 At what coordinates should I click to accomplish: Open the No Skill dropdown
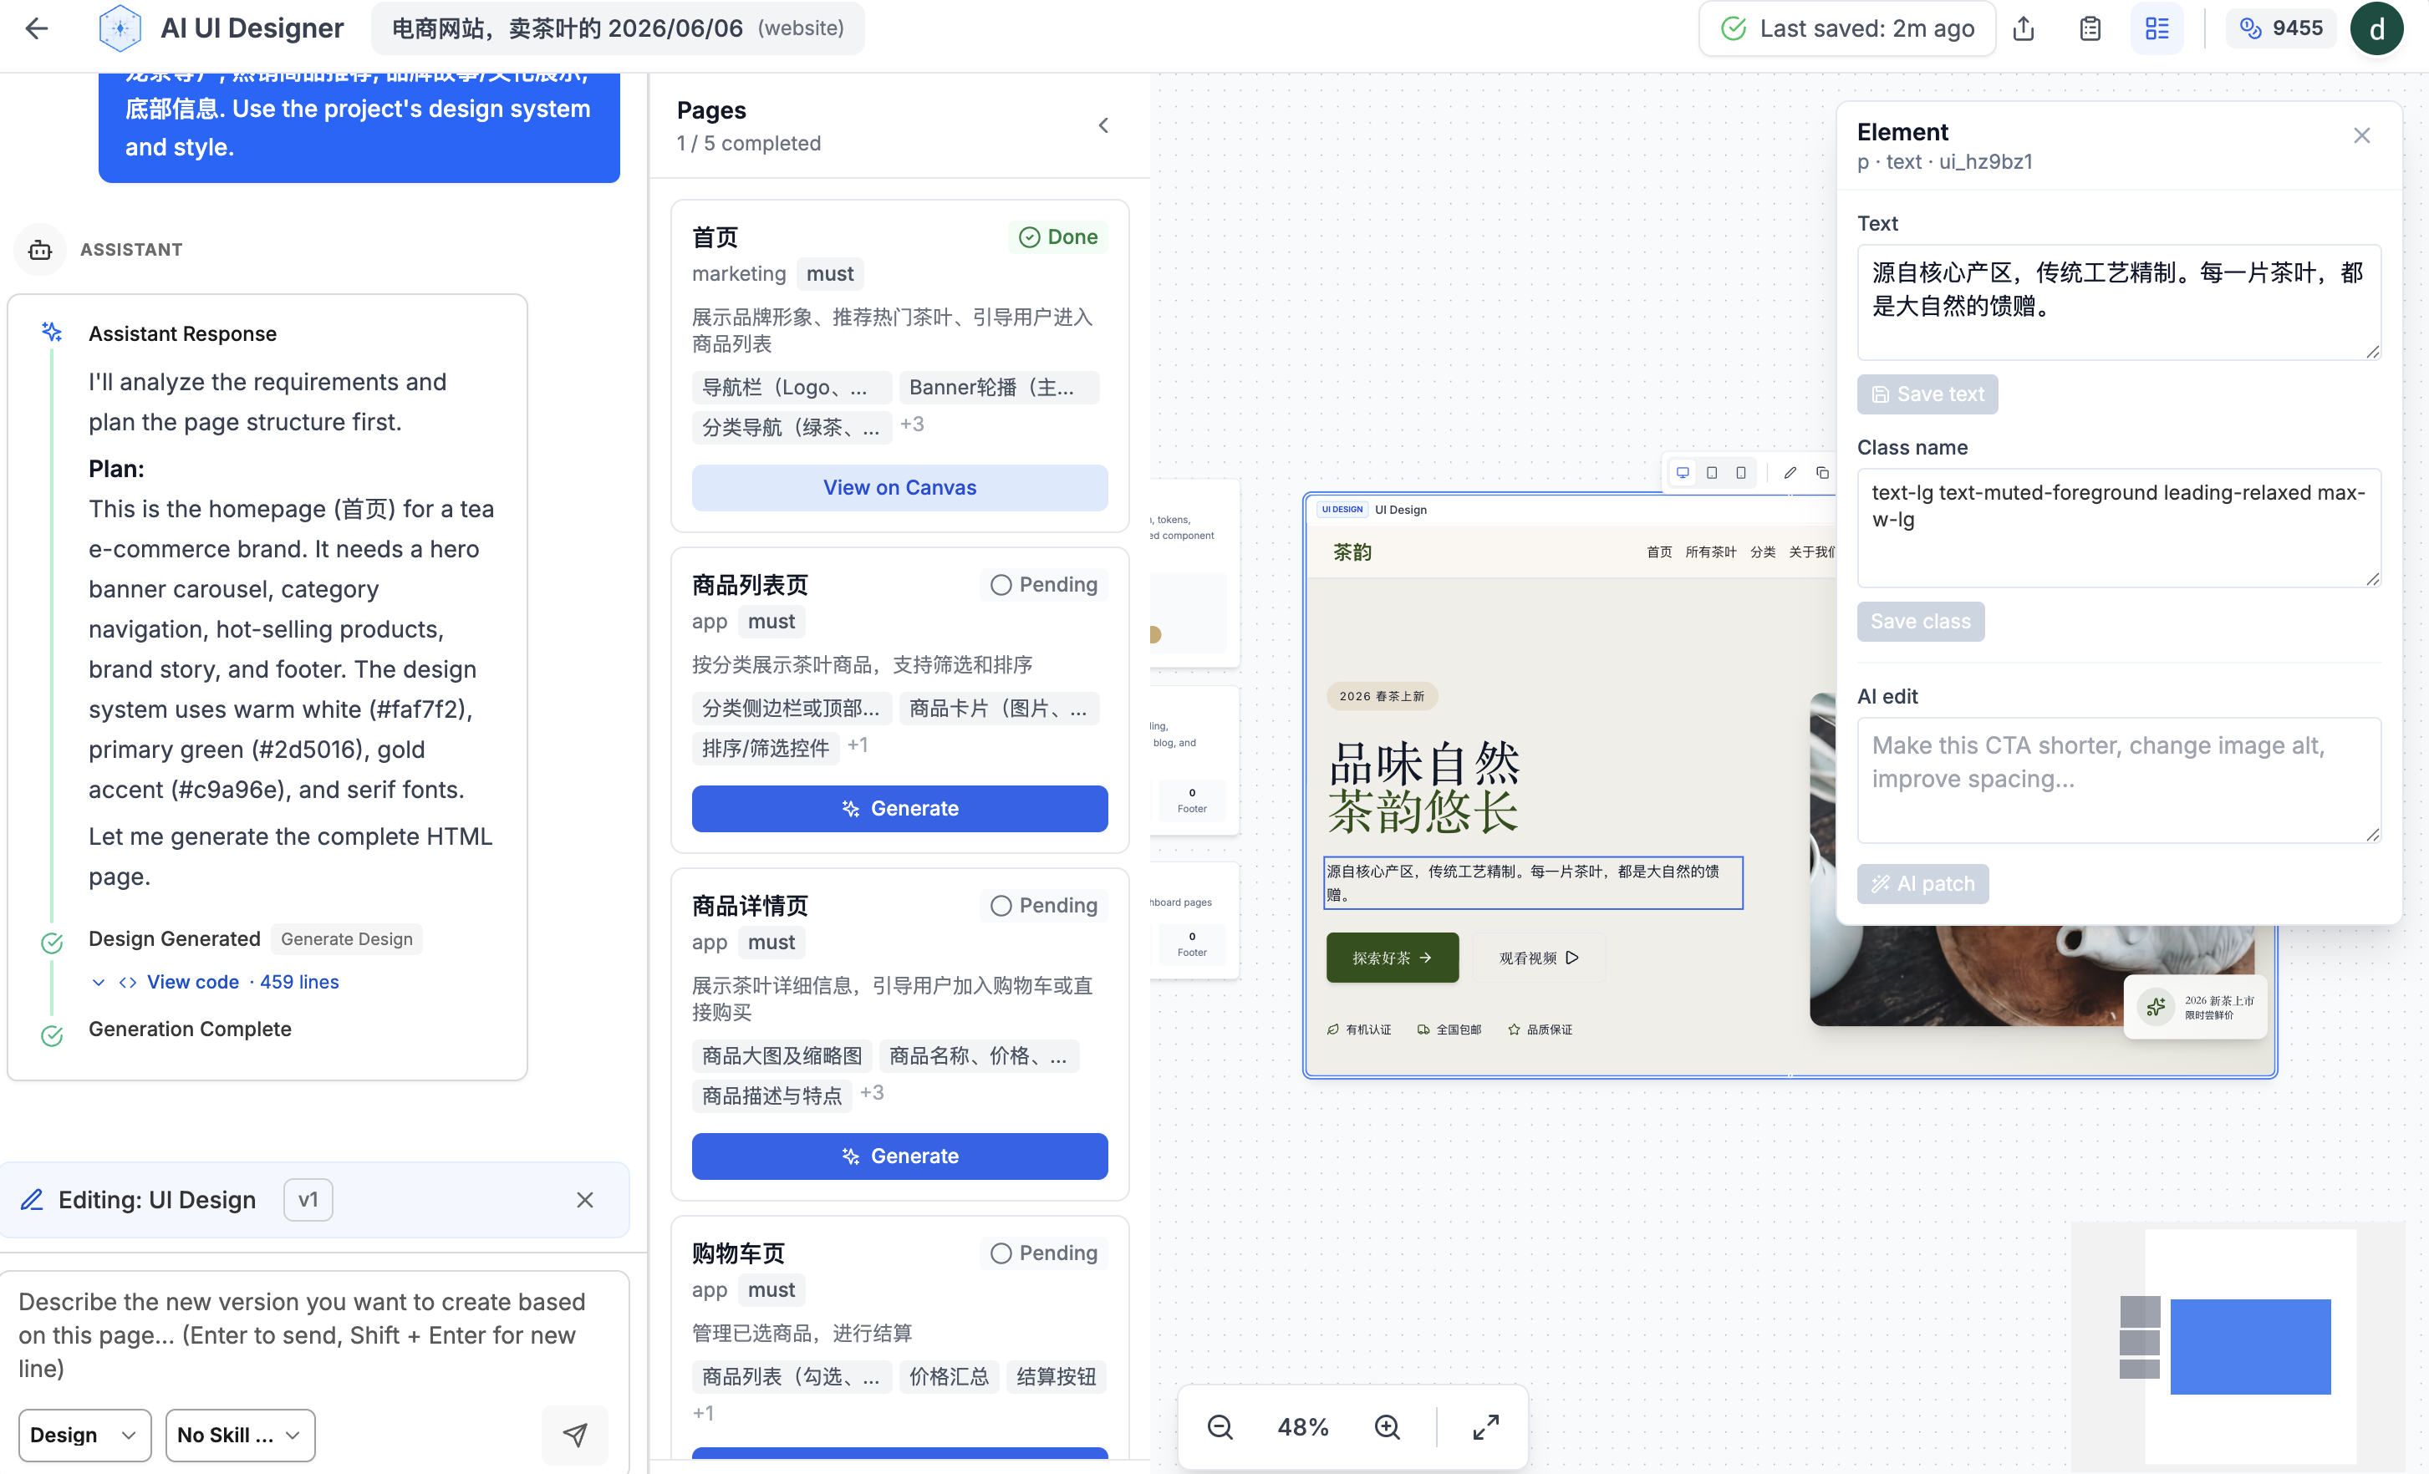click(x=240, y=1435)
